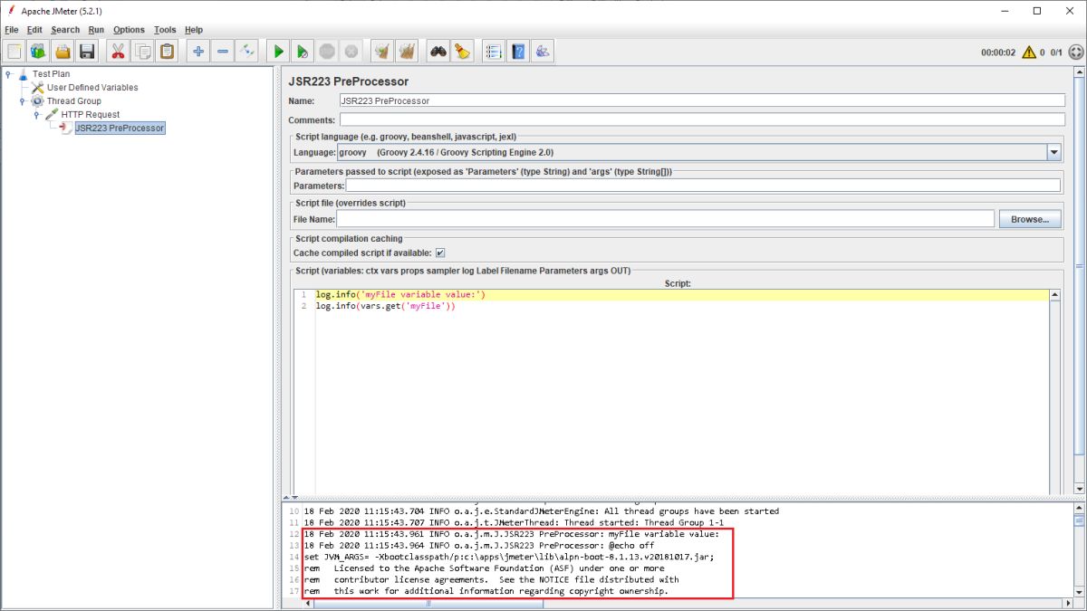Click script line log.info(vars.get('myFile'))
This screenshot has height=611, width=1087.
click(385, 307)
